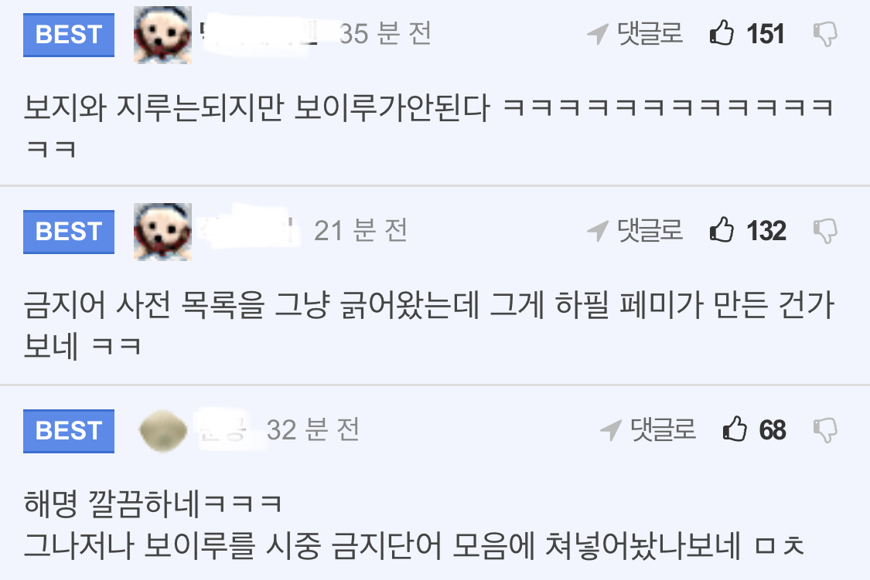
Task: Dislike the comment posted 35 minutes ago
Action: point(825,34)
